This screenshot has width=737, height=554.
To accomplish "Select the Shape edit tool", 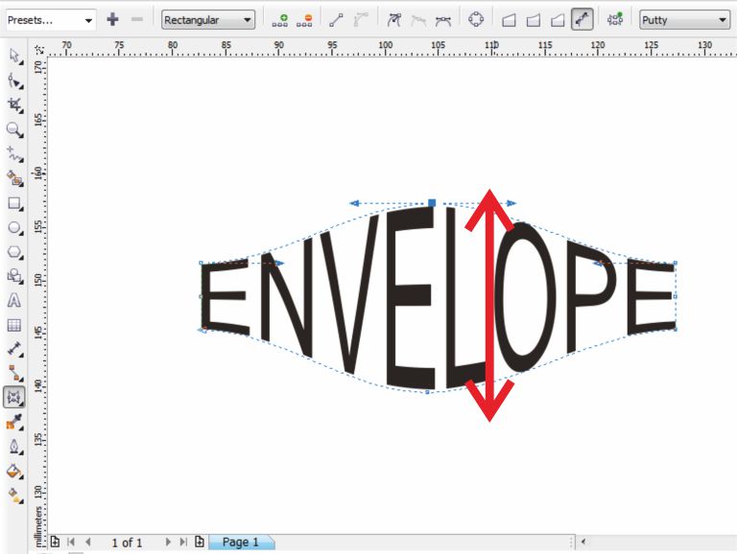I will pyautogui.click(x=14, y=81).
